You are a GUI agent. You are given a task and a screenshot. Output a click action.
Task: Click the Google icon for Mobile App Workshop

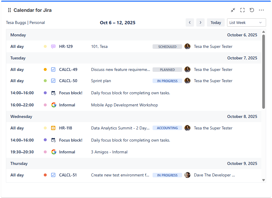point(54,105)
